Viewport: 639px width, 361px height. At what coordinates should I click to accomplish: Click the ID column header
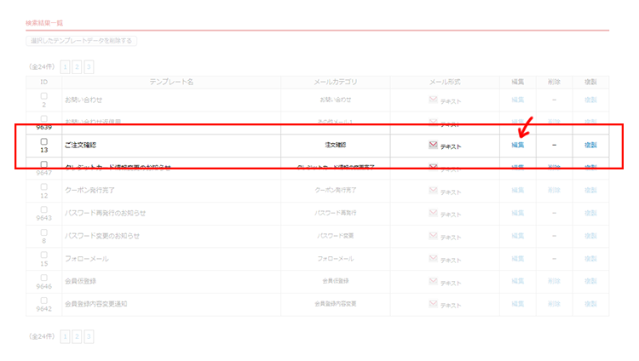44,82
